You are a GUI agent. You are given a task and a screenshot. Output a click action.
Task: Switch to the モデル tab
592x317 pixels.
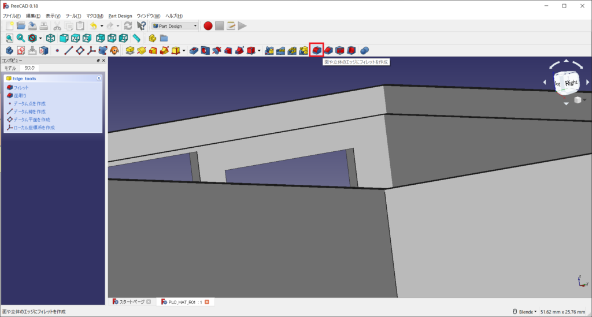tap(10, 68)
